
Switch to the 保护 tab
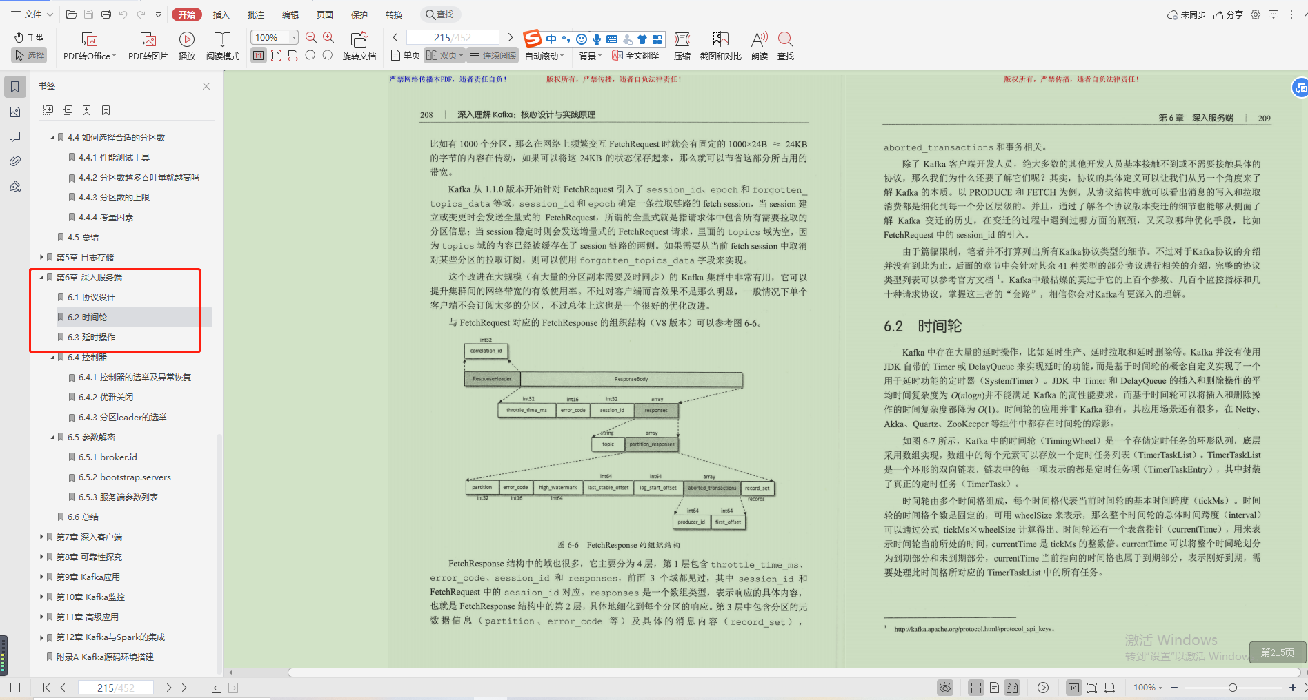(359, 14)
